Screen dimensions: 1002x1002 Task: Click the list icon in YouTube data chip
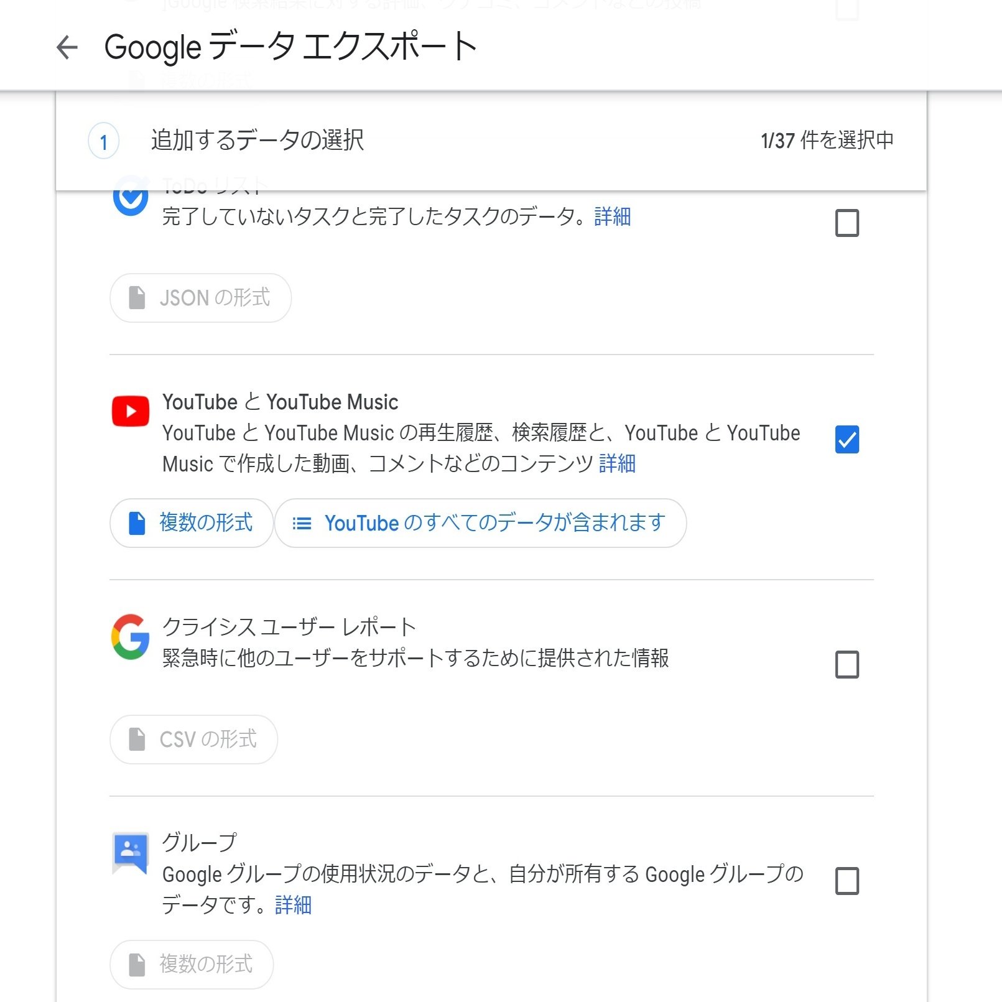pyautogui.click(x=302, y=524)
